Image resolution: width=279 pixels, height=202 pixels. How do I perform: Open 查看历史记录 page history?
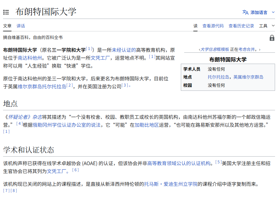pos(241,26)
